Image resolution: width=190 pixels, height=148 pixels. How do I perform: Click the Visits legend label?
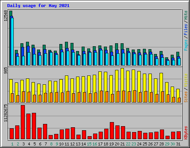point(186,80)
